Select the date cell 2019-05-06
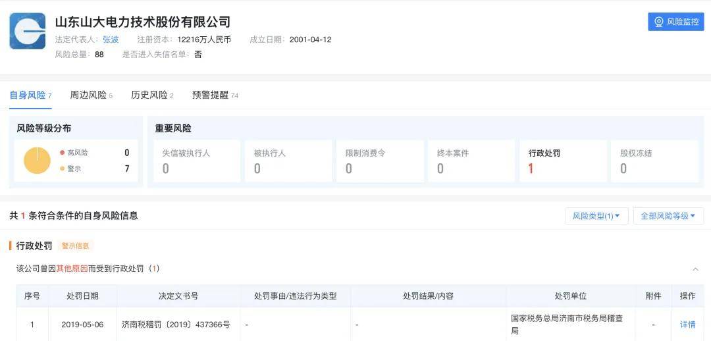This screenshot has width=711, height=341. (82, 325)
